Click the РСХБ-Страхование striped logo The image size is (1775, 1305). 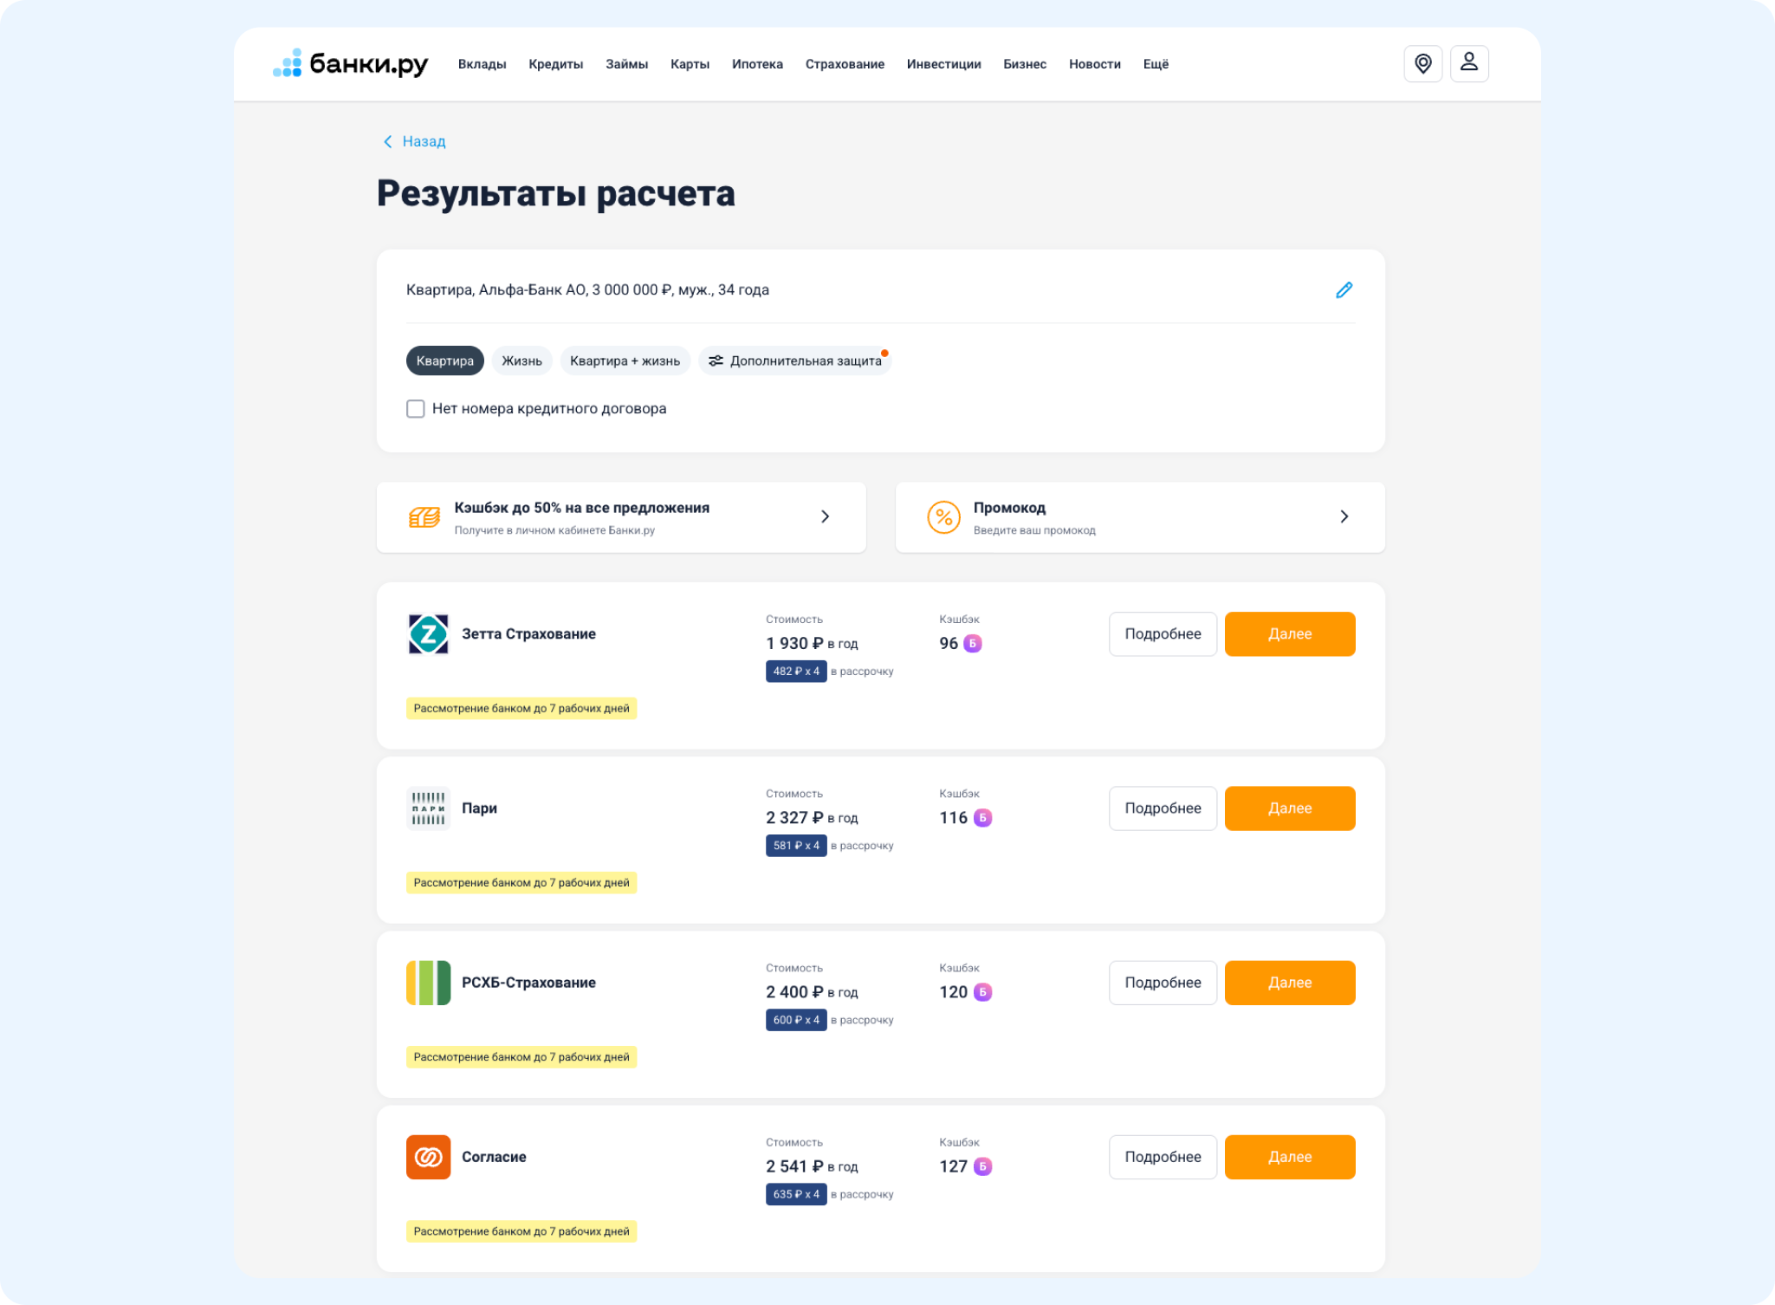(428, 983)
